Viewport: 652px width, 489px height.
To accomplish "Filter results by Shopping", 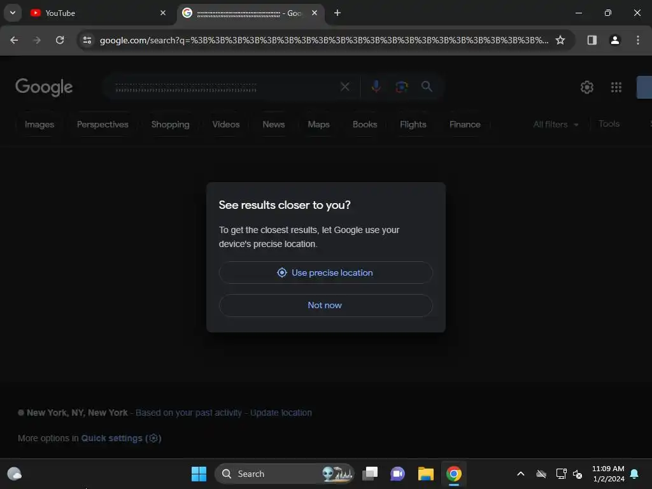I will coord(171,124).
